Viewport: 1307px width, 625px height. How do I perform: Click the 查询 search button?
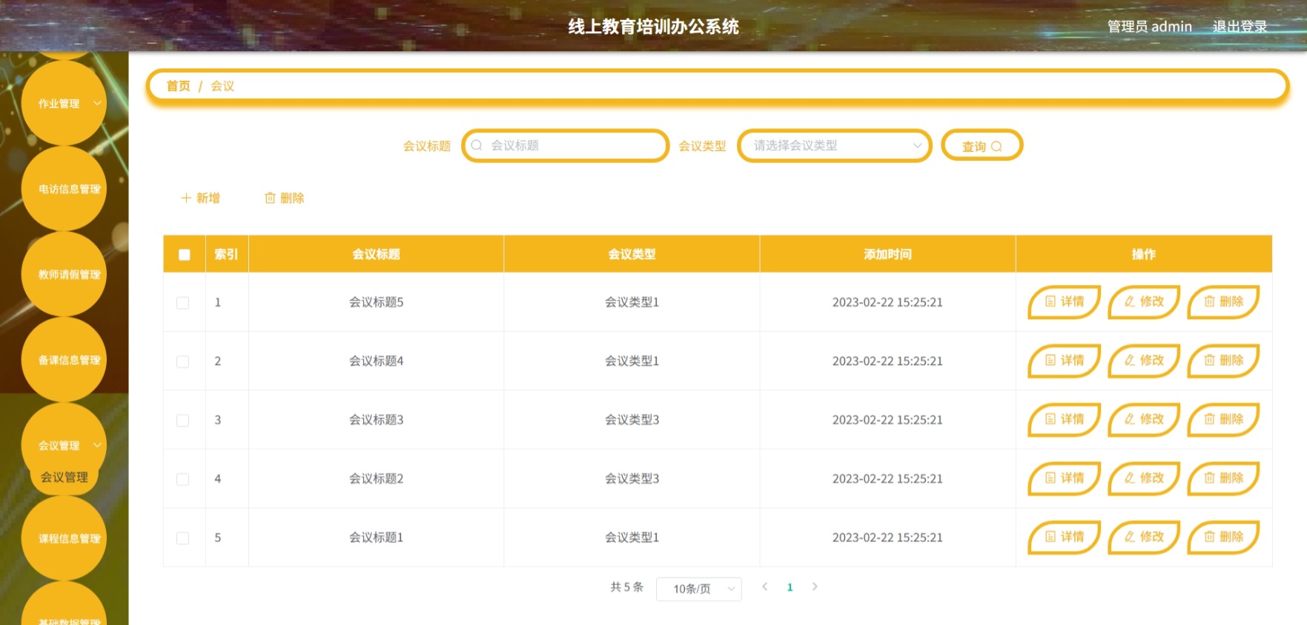[x=982, y=146]
